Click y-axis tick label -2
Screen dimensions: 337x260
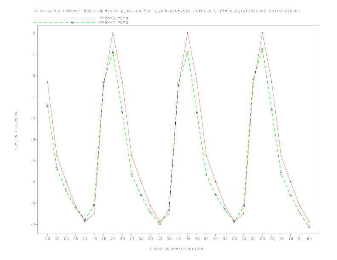33,118
